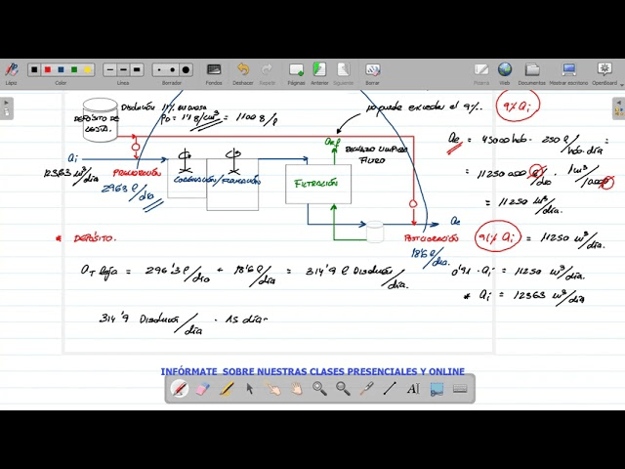Choose the largest eraser size
The image size is (625, 469).
coord(186,70)
